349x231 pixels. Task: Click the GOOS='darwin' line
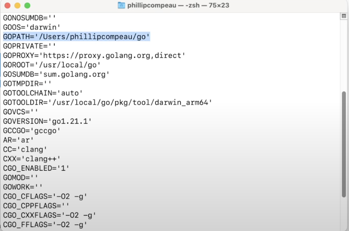pos(32,27)
